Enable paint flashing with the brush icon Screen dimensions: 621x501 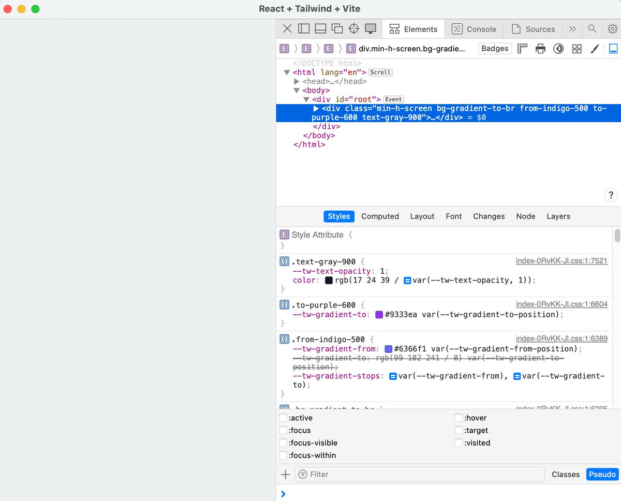pos(595,49)
